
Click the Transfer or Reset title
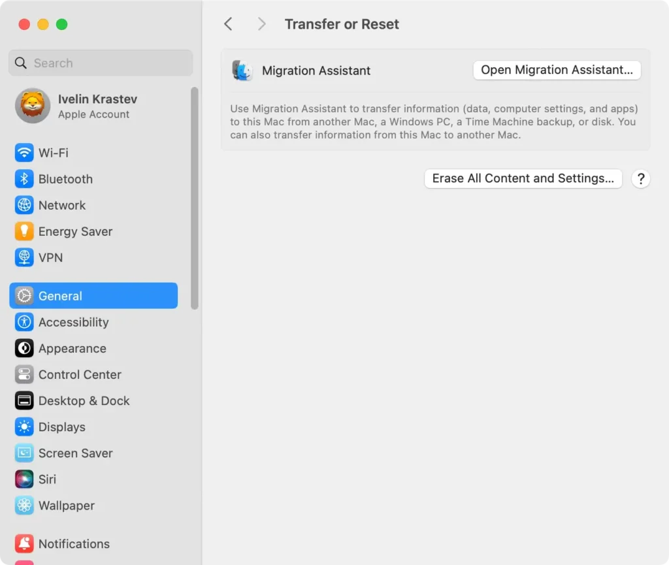point(342,24)
